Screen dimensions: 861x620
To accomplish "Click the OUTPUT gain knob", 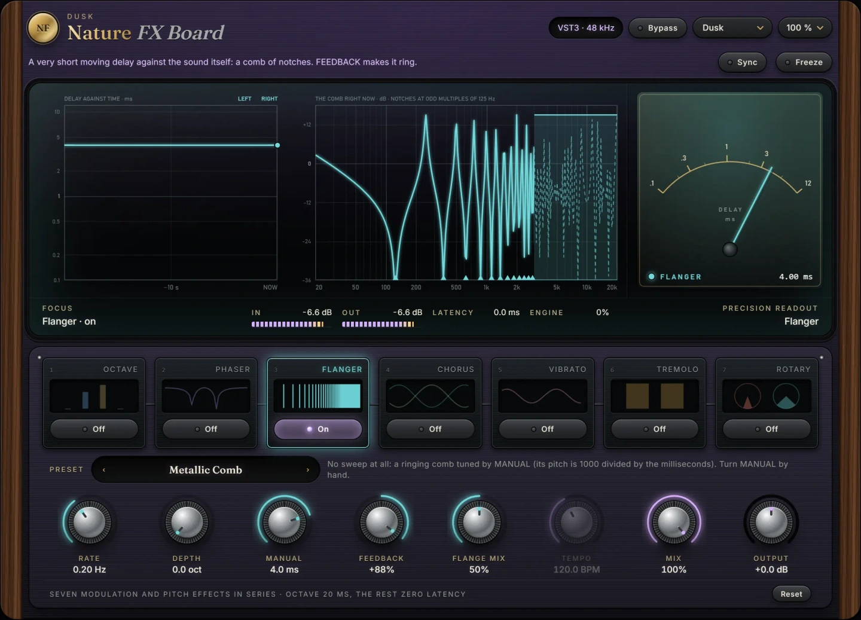I will (x=771, y=522).
